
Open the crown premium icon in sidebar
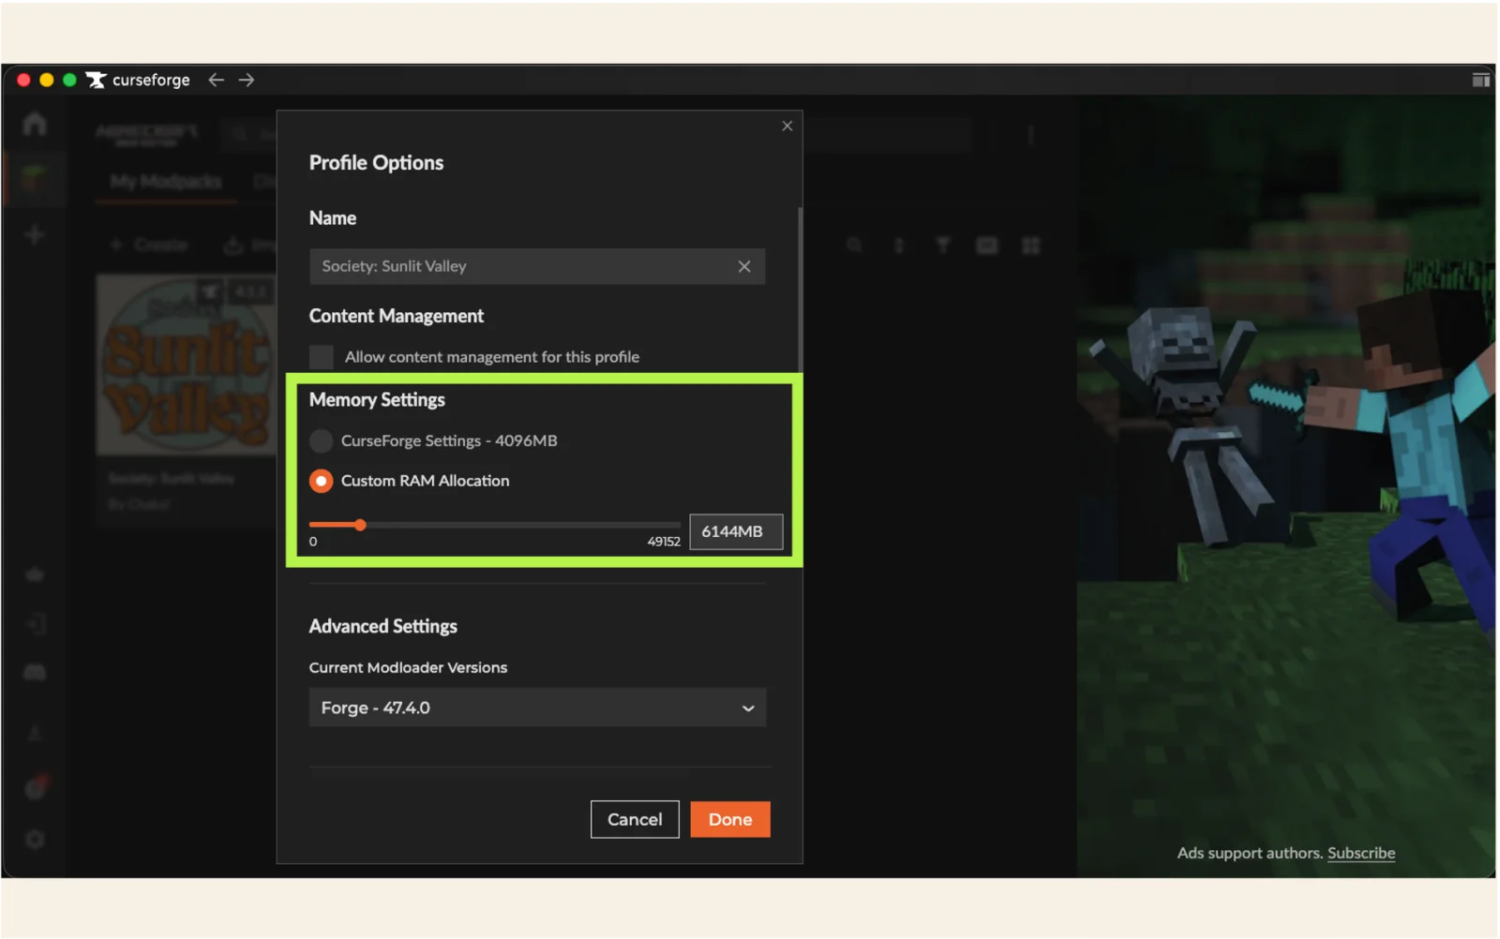(x=35, y=574)
